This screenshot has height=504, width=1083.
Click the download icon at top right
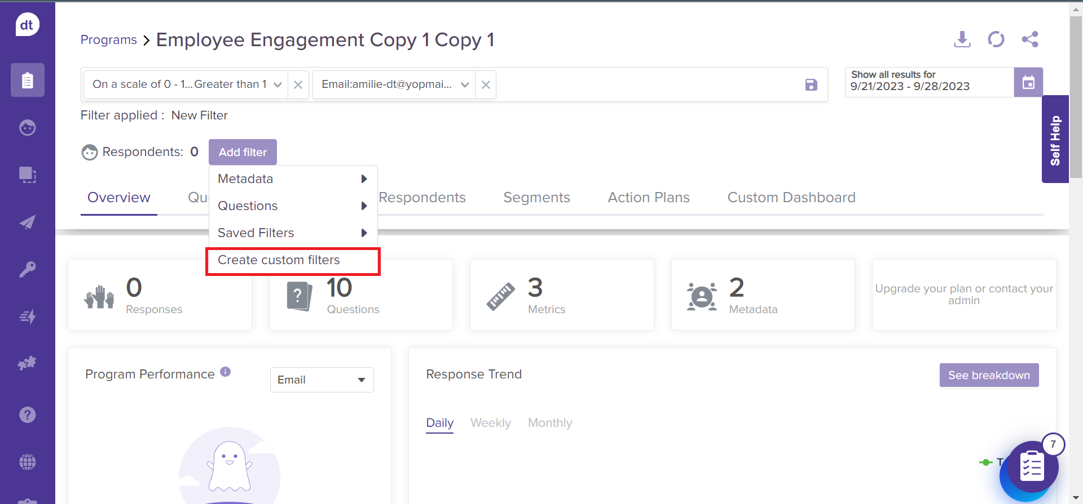(x=962, y=39)
